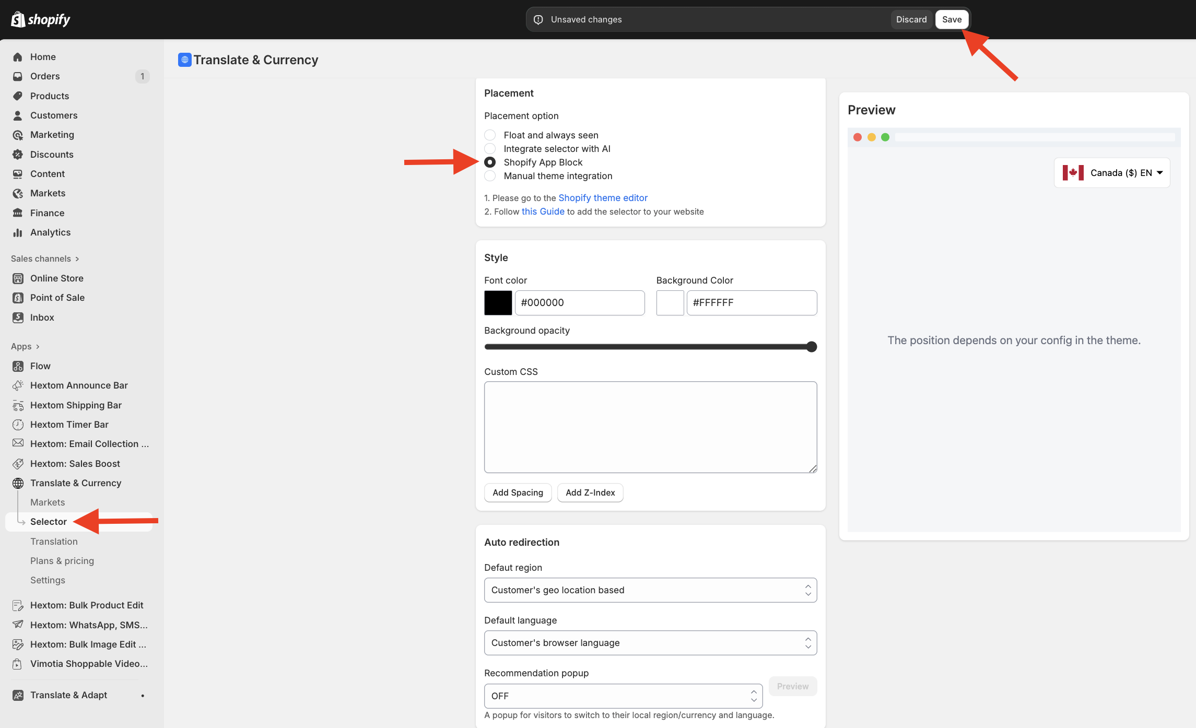This screenshot has height=728, width=1196.
Task: Choose Manual theme integration radio button
Action: (x=490, y=176)
